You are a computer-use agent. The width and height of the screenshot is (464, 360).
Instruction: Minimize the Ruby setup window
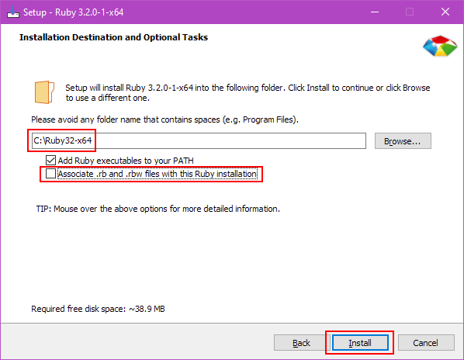[375, 12]
